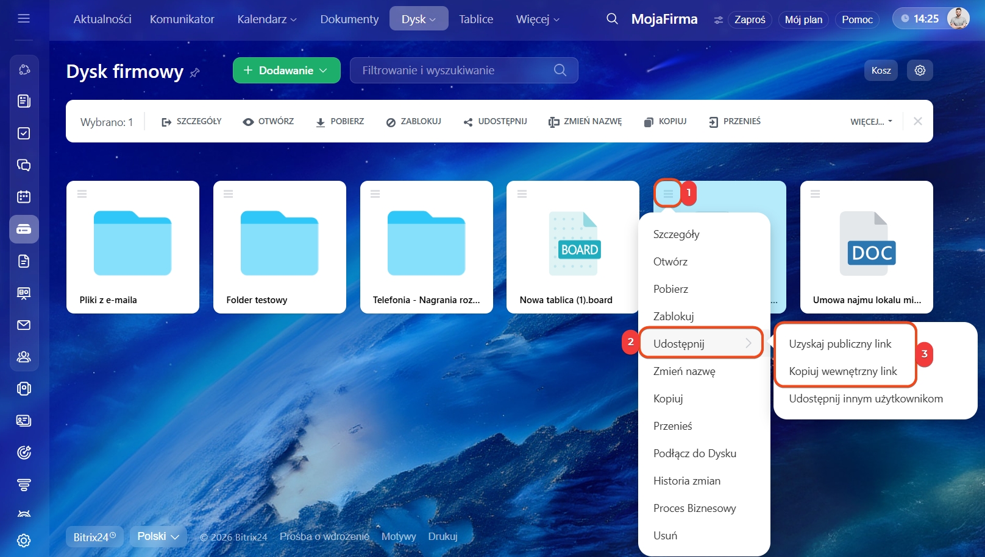The height and width of the screenshot is (557, 985).
Task: Click the search magnifier icon in top bar
Action: point(612,19)
